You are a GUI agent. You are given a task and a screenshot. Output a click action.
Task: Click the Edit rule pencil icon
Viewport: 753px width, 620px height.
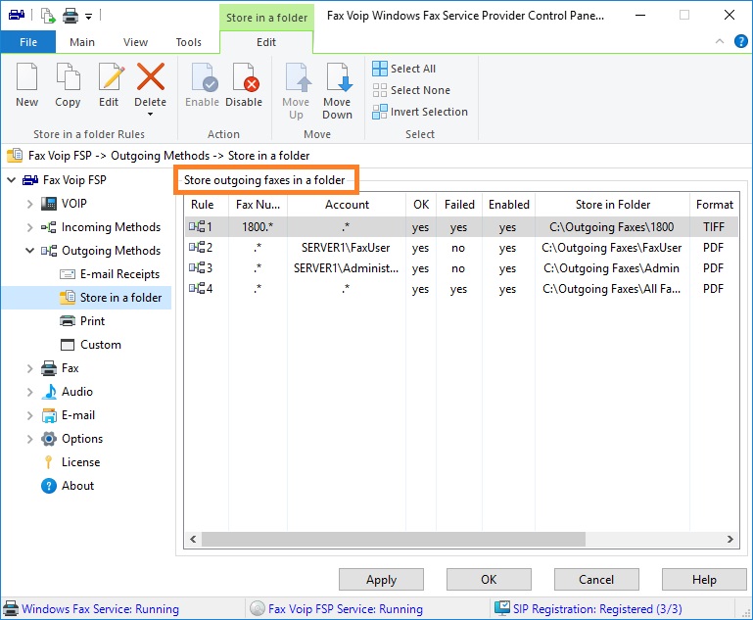tap(111, 76)
